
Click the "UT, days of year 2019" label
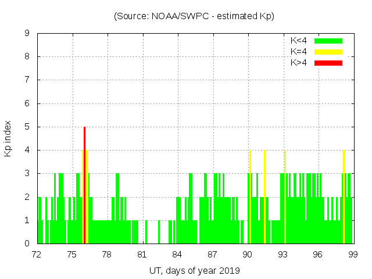pyautogui.click(x=194, y=270)
